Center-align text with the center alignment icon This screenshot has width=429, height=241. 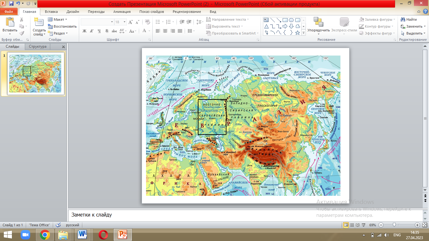165,31
